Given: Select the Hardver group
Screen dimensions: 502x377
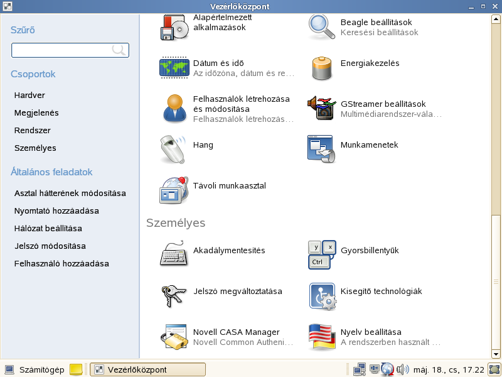Looking at the screenshot, I should tap(29, 96).
